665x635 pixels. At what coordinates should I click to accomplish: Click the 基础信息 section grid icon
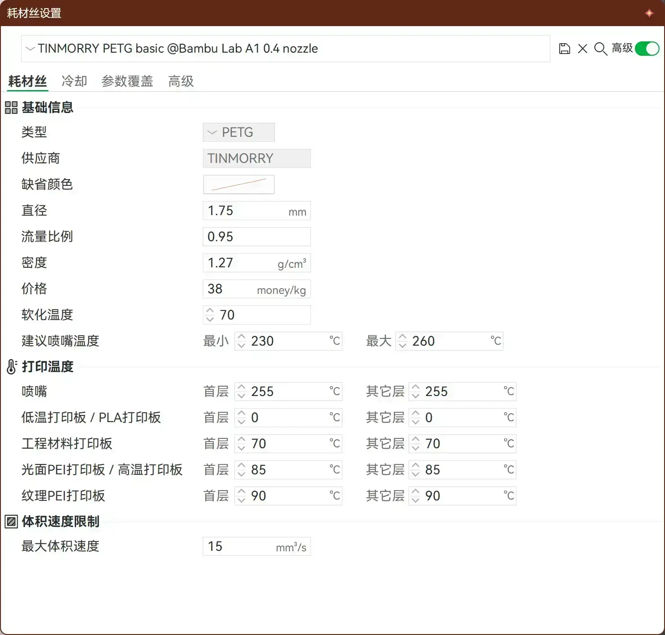(x=11, y=108)
